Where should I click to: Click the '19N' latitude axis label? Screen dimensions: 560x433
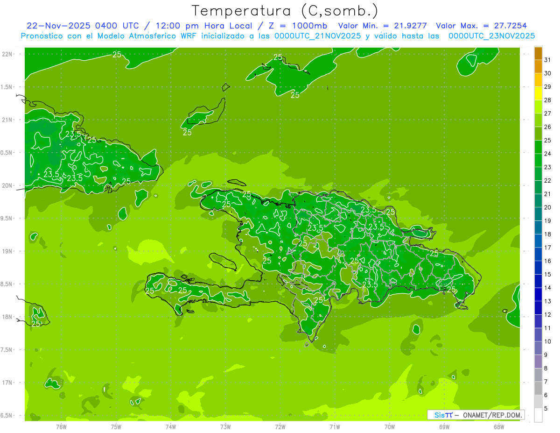point(7,251)
